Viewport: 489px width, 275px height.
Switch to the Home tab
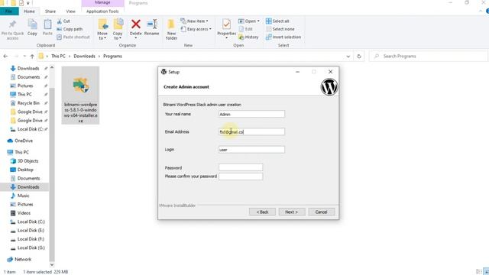click(x=29, y=11)
